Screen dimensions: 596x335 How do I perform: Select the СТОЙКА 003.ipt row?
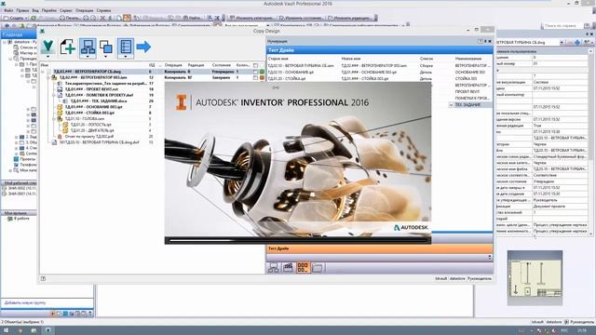pos(89,113)
